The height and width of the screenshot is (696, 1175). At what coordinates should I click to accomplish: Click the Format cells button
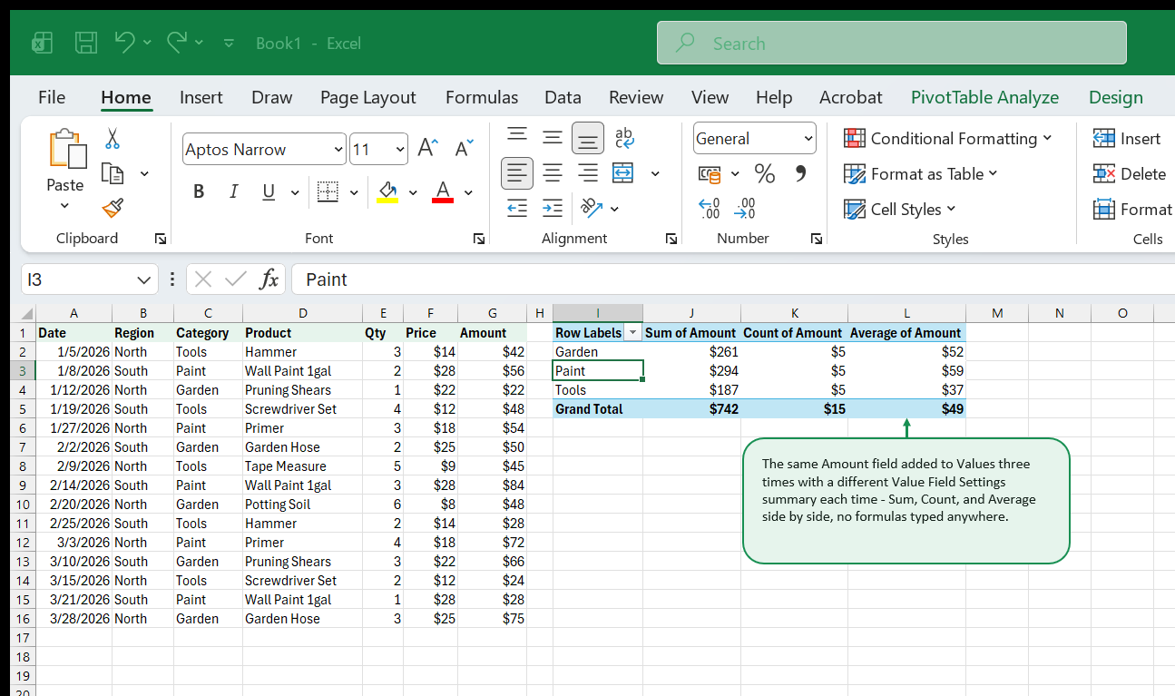pos(1133,209)
